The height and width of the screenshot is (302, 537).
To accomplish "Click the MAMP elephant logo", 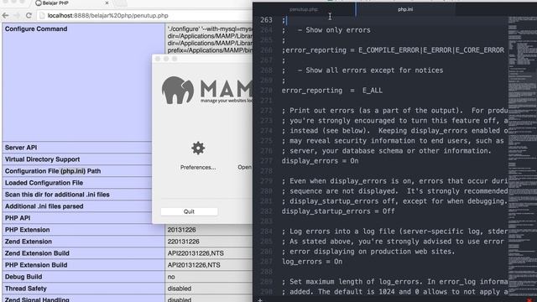I will coord(177,90).
